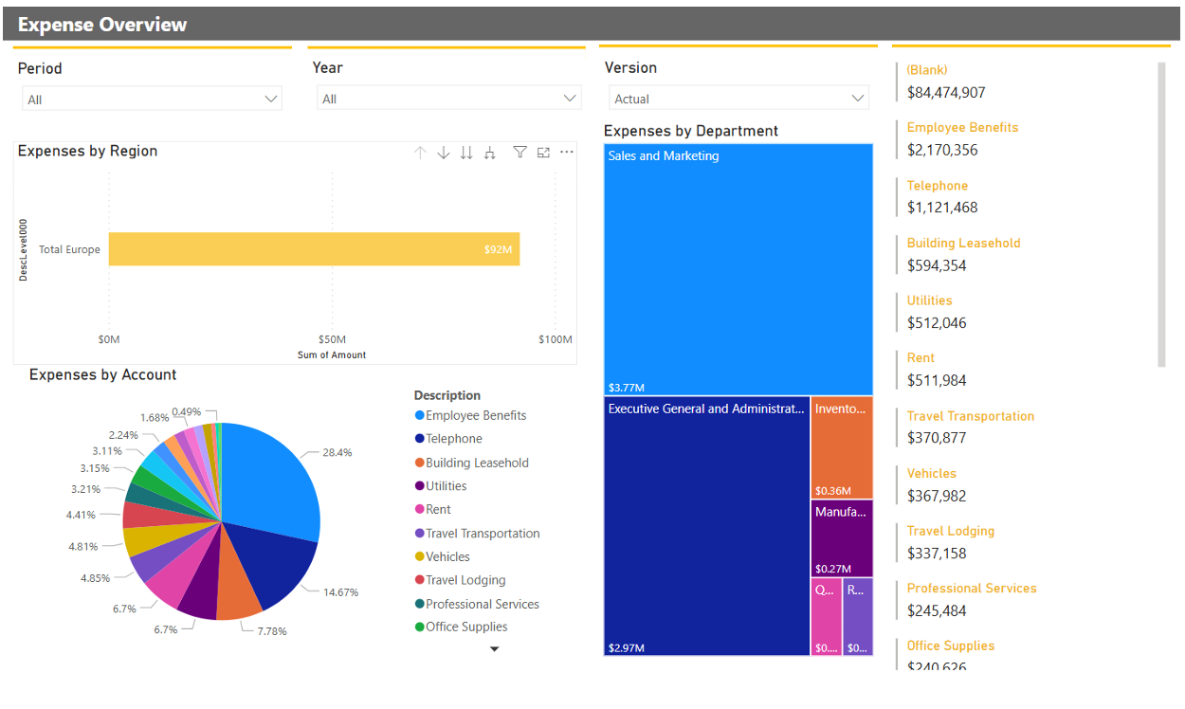Select the purple Manufacturing treemap tile
This screenshot has height=709, width=1185.
[842, 538]
